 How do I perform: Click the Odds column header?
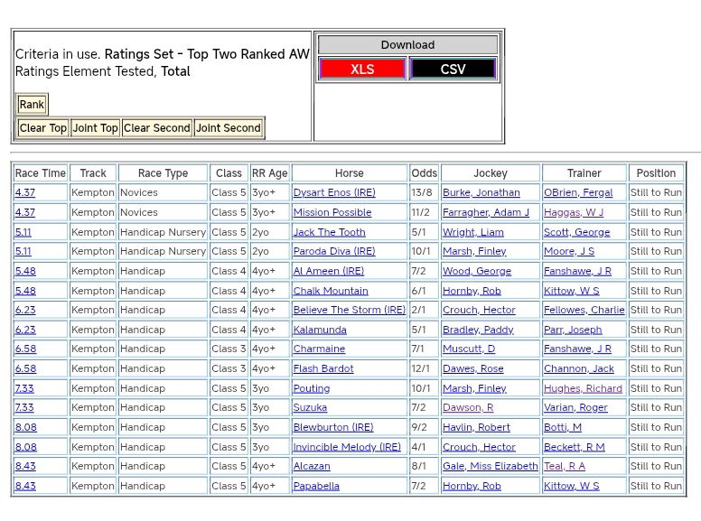click(x=424, y=173)
